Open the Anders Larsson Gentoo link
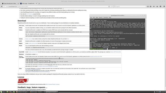The height and width of the screenshot is (93, 166). coord(29,39)
